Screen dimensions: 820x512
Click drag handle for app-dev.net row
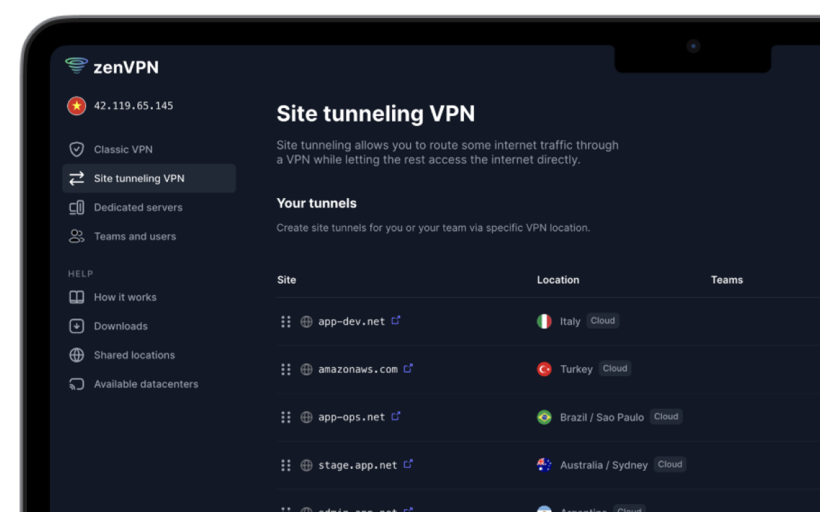click(286, 321)
